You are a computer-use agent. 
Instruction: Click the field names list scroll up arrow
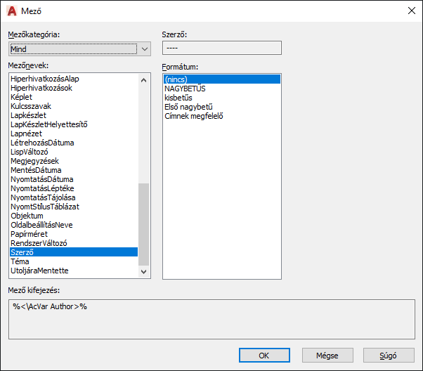click(144, 80)
